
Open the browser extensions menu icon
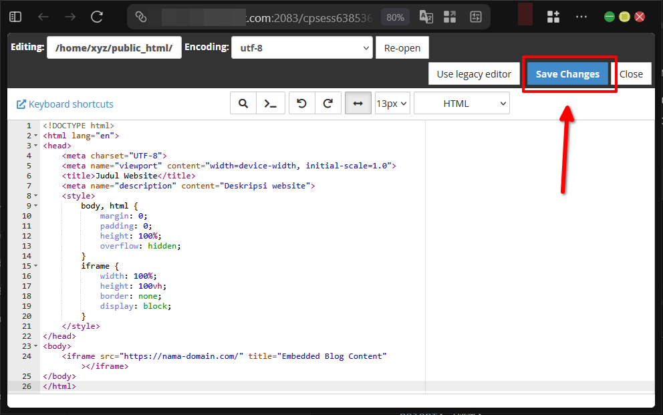(553, 16)
